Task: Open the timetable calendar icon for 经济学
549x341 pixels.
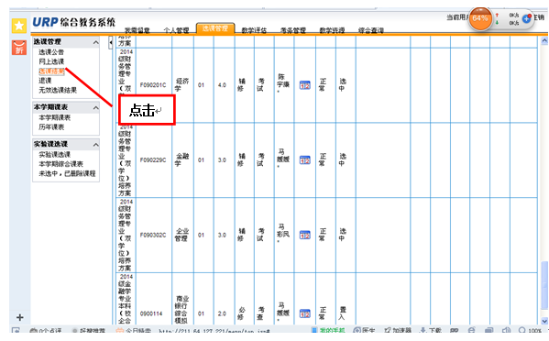Action: (x=304, y=85)
